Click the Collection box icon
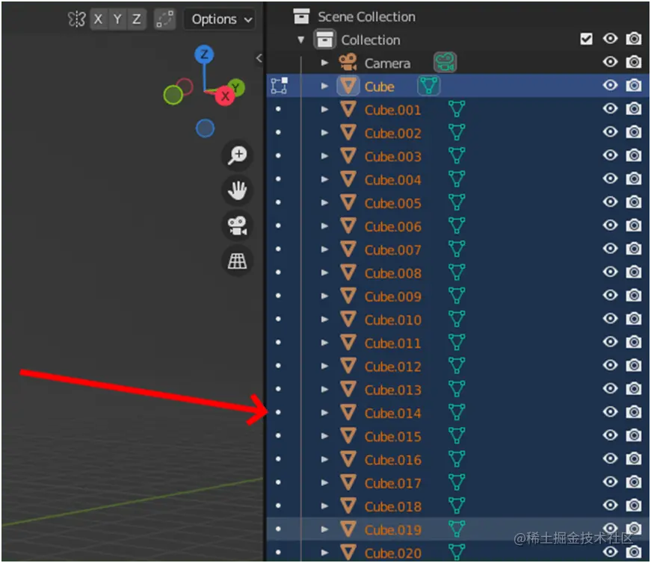 point(324,40)
